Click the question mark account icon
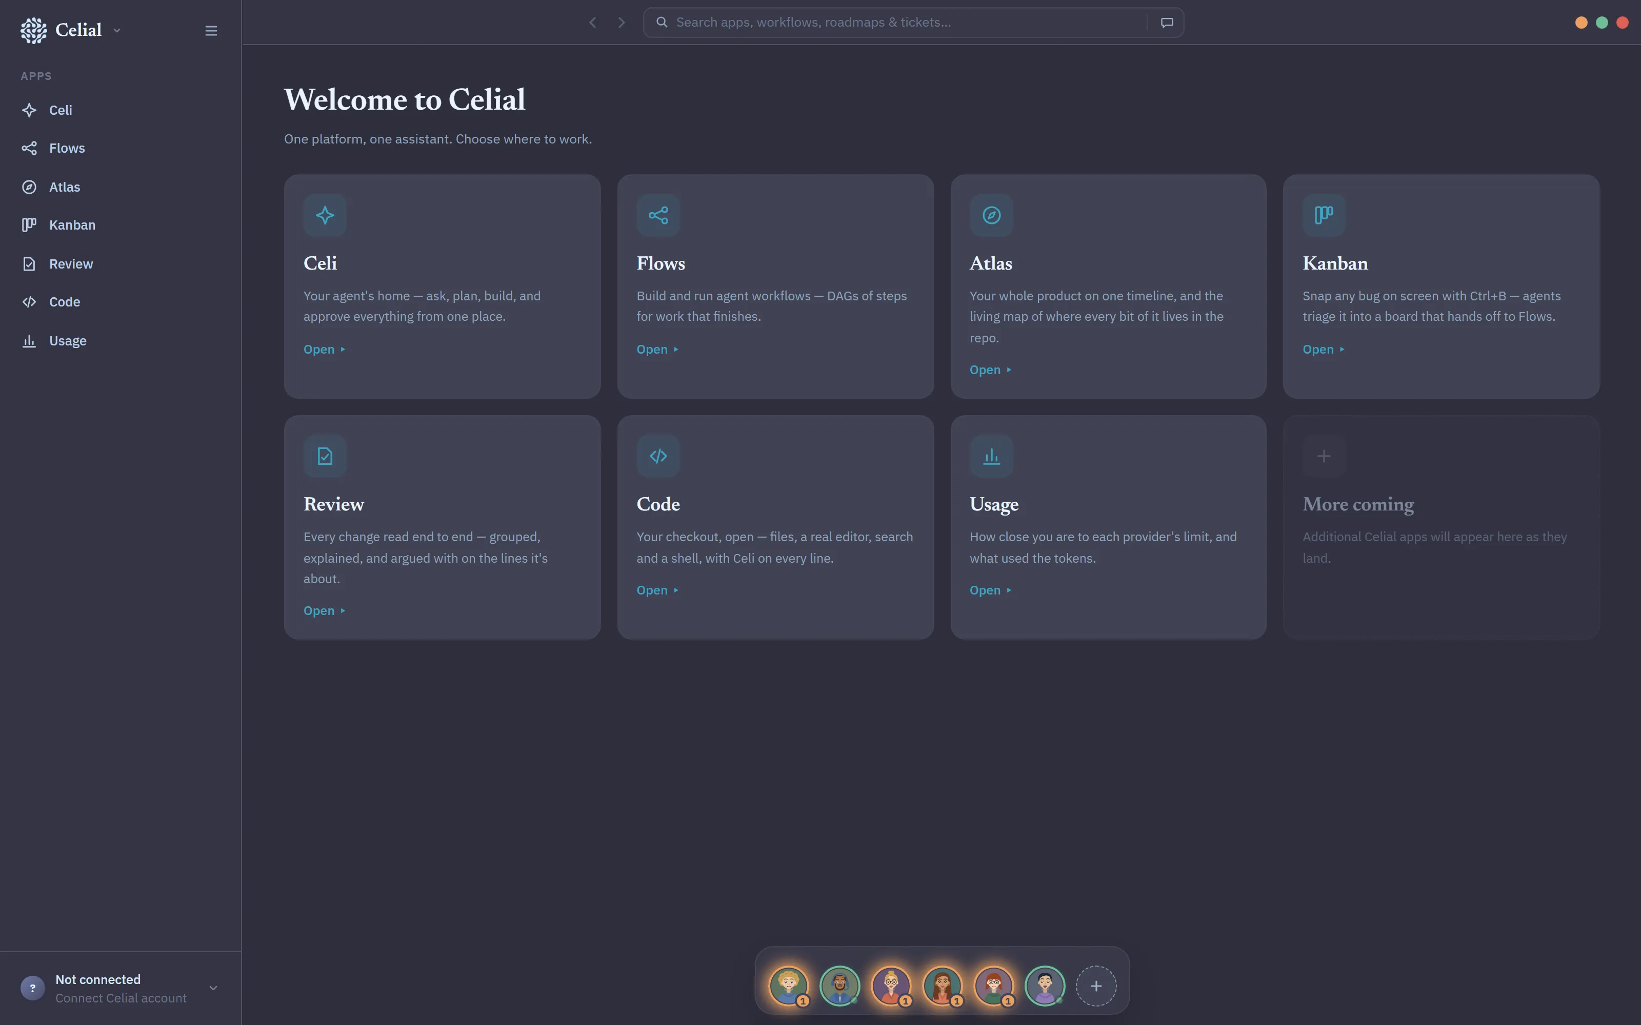Image resolution: width=1641 pixels, height=1025 pixels. coord(32,989)
